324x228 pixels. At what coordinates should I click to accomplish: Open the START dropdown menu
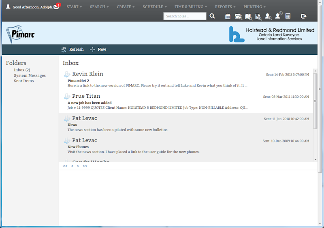[x=74, y=7]
